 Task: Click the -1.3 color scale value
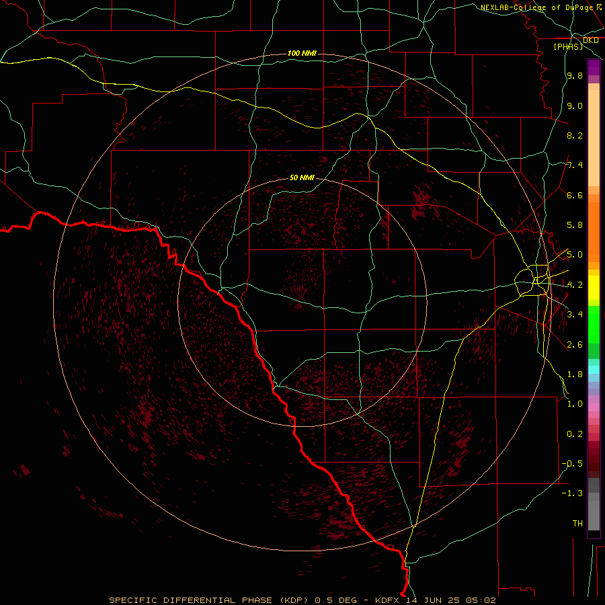click(572, 493)
